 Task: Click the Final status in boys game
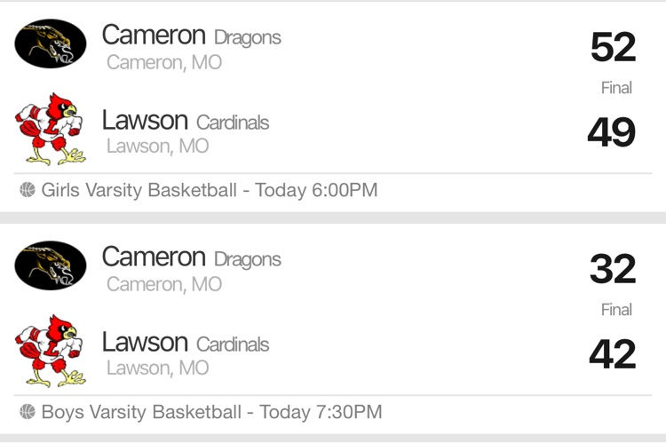[x=616, y=310]
